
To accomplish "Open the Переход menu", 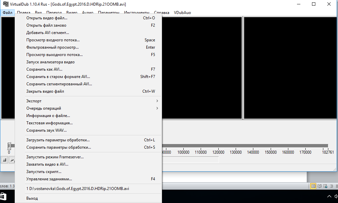I will point(54,12).
